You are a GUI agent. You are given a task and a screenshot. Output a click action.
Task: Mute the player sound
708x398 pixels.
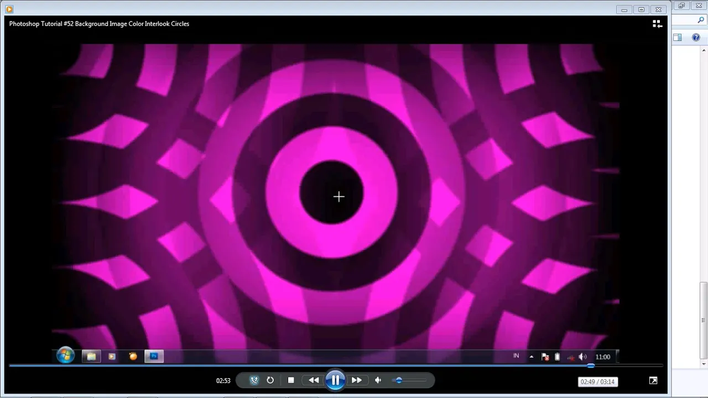click(x=378, y=380)
